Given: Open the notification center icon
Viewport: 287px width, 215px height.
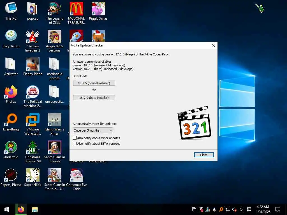Looking at the screenshot, I should point(278,209).
